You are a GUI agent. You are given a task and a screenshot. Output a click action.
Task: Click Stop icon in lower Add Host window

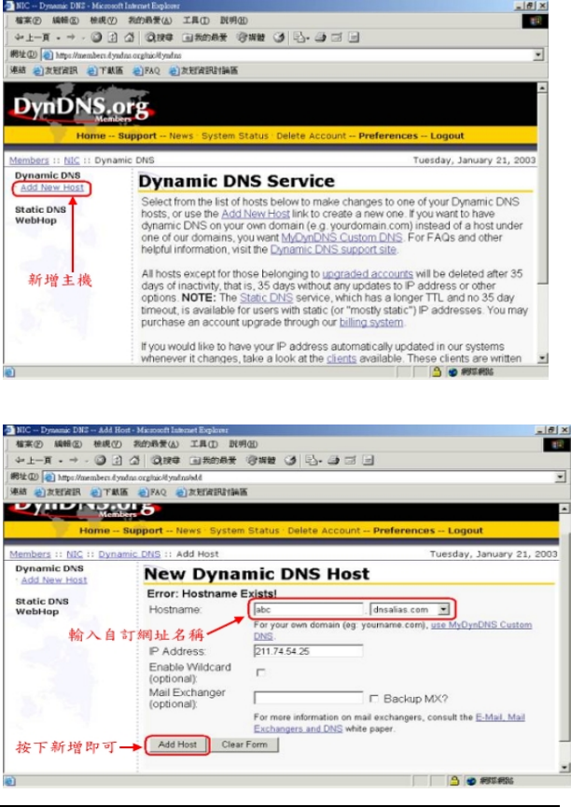coord(101,460)
